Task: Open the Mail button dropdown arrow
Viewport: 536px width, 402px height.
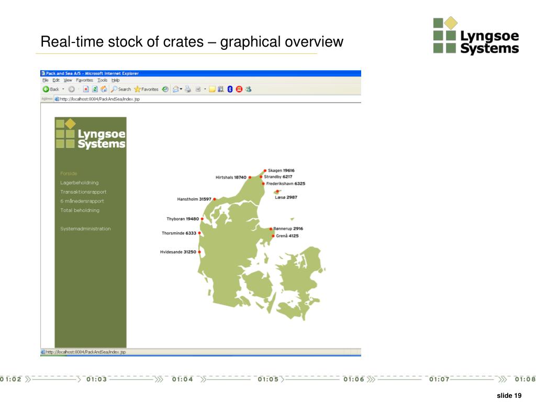Action: (181, 89)
